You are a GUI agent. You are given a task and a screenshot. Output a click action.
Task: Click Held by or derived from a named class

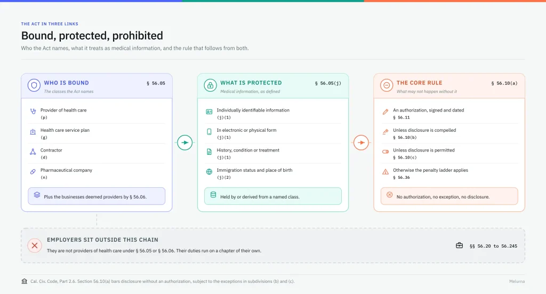[x=260, y=197]
